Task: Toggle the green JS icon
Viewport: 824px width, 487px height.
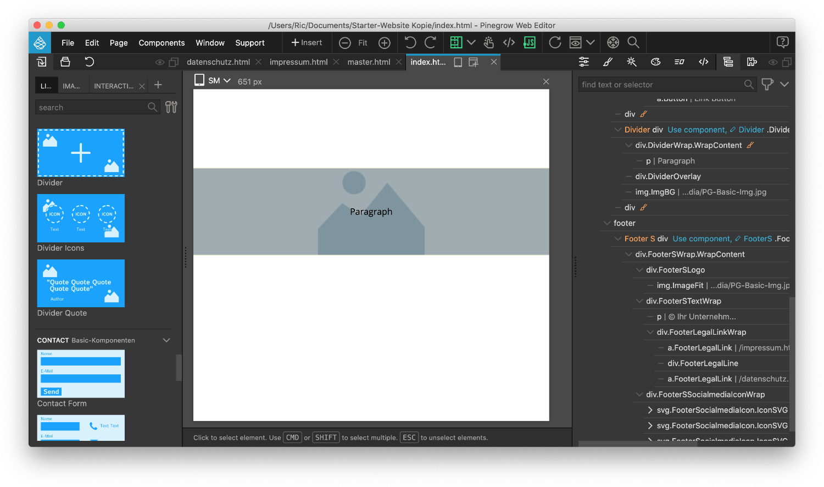Action: [530, 42]
